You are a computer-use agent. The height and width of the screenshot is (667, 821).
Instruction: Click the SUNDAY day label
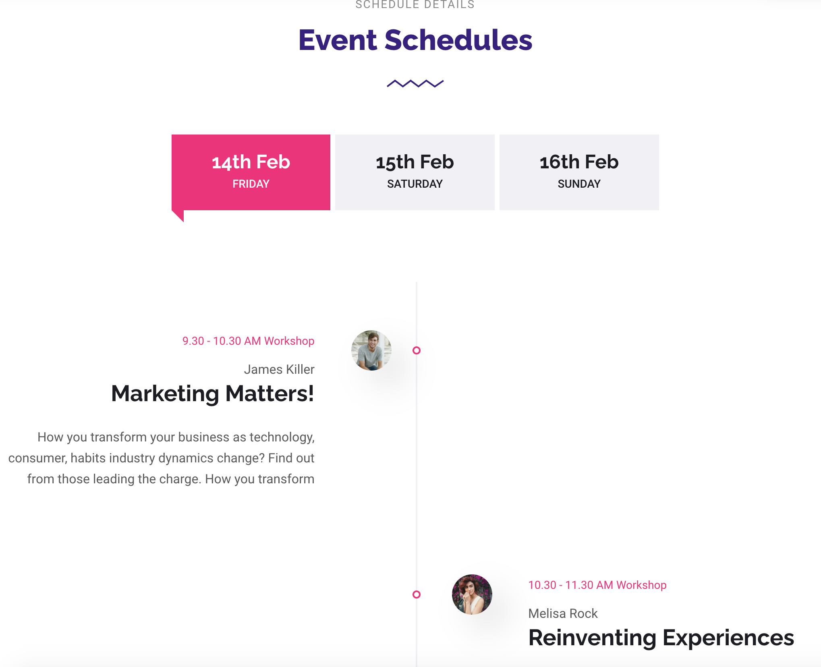[579, 184]
